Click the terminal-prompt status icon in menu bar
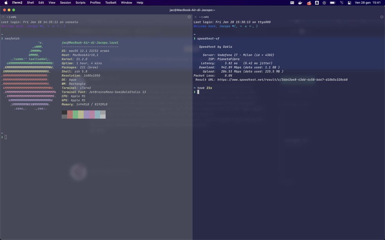Screen dimensions: 385x240 (292, 3)
